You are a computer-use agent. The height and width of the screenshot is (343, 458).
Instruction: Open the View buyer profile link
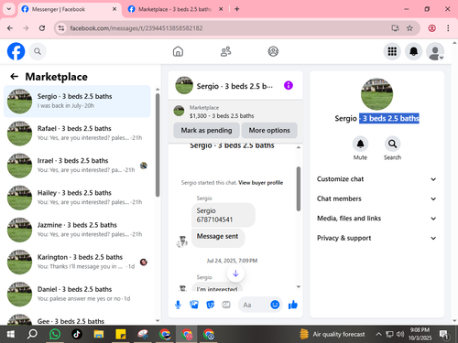coord(261,183)
